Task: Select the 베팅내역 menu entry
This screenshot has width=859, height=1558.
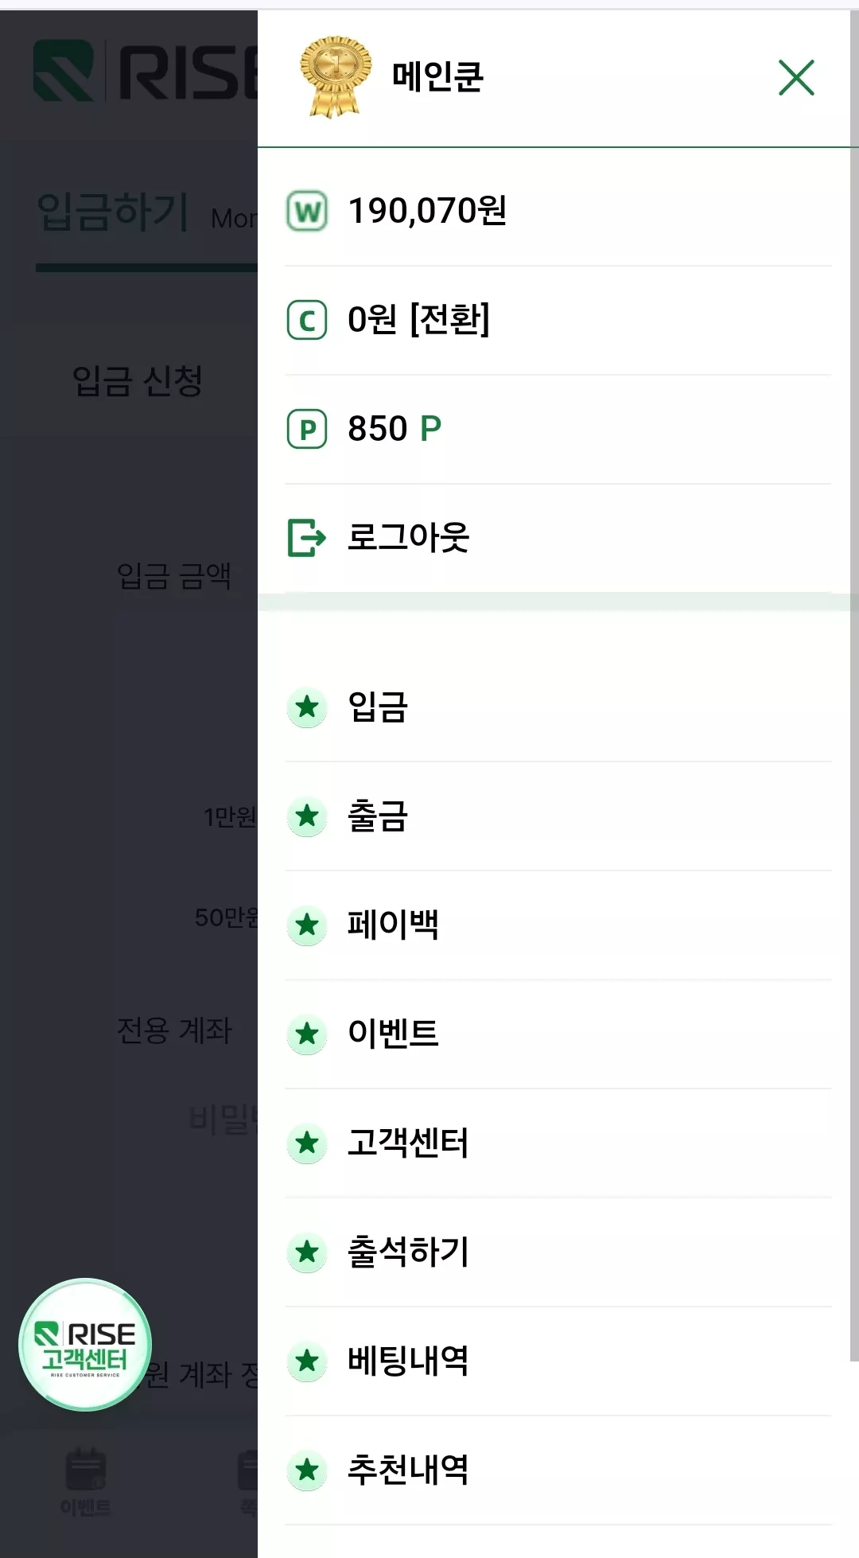Action: pyautogui.click(x=558, y=1361)
